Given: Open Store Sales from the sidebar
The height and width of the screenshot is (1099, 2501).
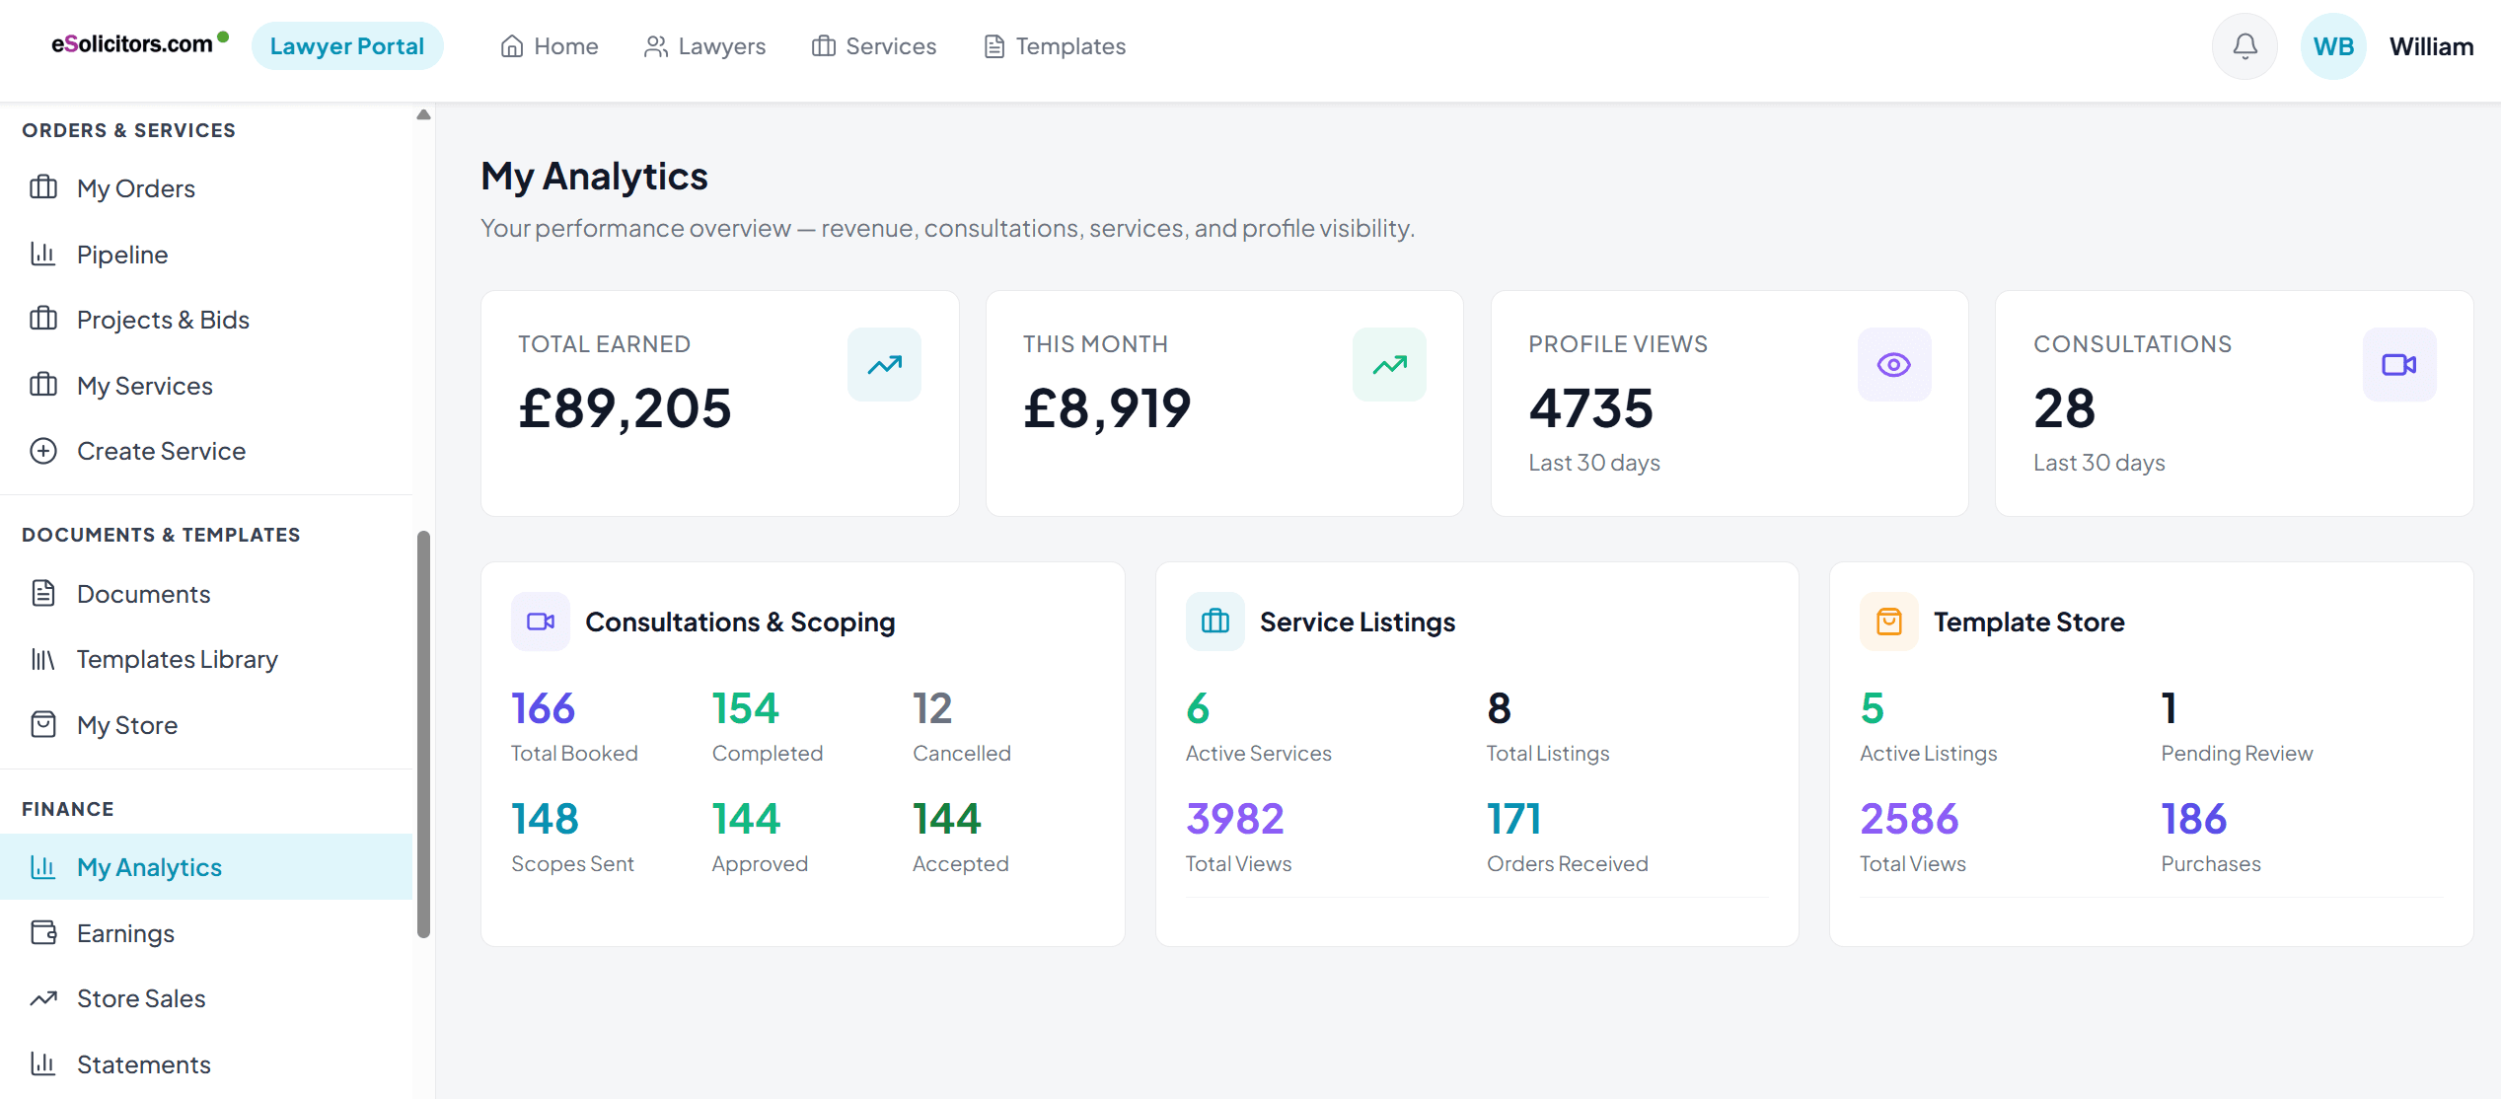Looking at the screenshot, I should tap(140, 997).
